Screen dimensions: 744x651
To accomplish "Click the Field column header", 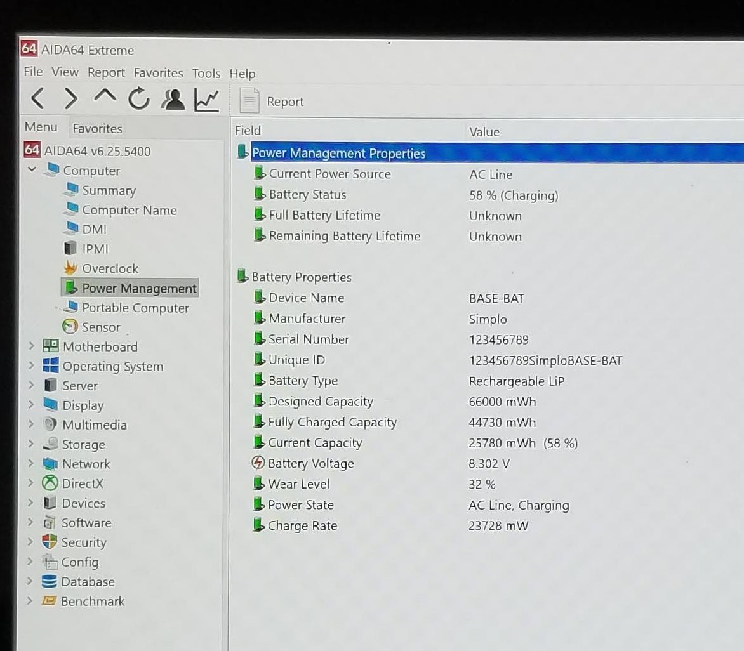I will pyautogui.click(x=248, y=131).
